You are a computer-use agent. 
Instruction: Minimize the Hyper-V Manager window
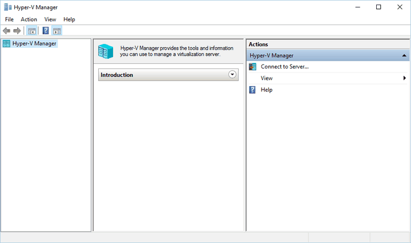tap(358, 7)
